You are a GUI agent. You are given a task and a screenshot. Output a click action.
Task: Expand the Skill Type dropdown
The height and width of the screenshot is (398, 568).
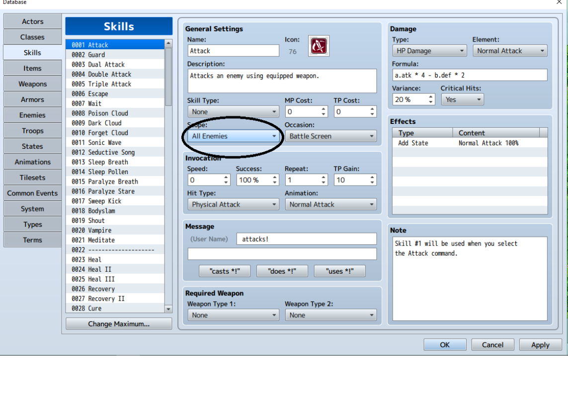coord(233,112)
